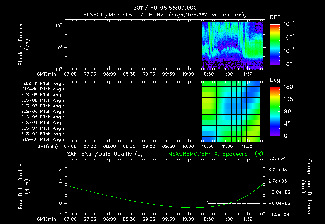Select the ELS-09 Pitch Angle row label

coord(43,95)
